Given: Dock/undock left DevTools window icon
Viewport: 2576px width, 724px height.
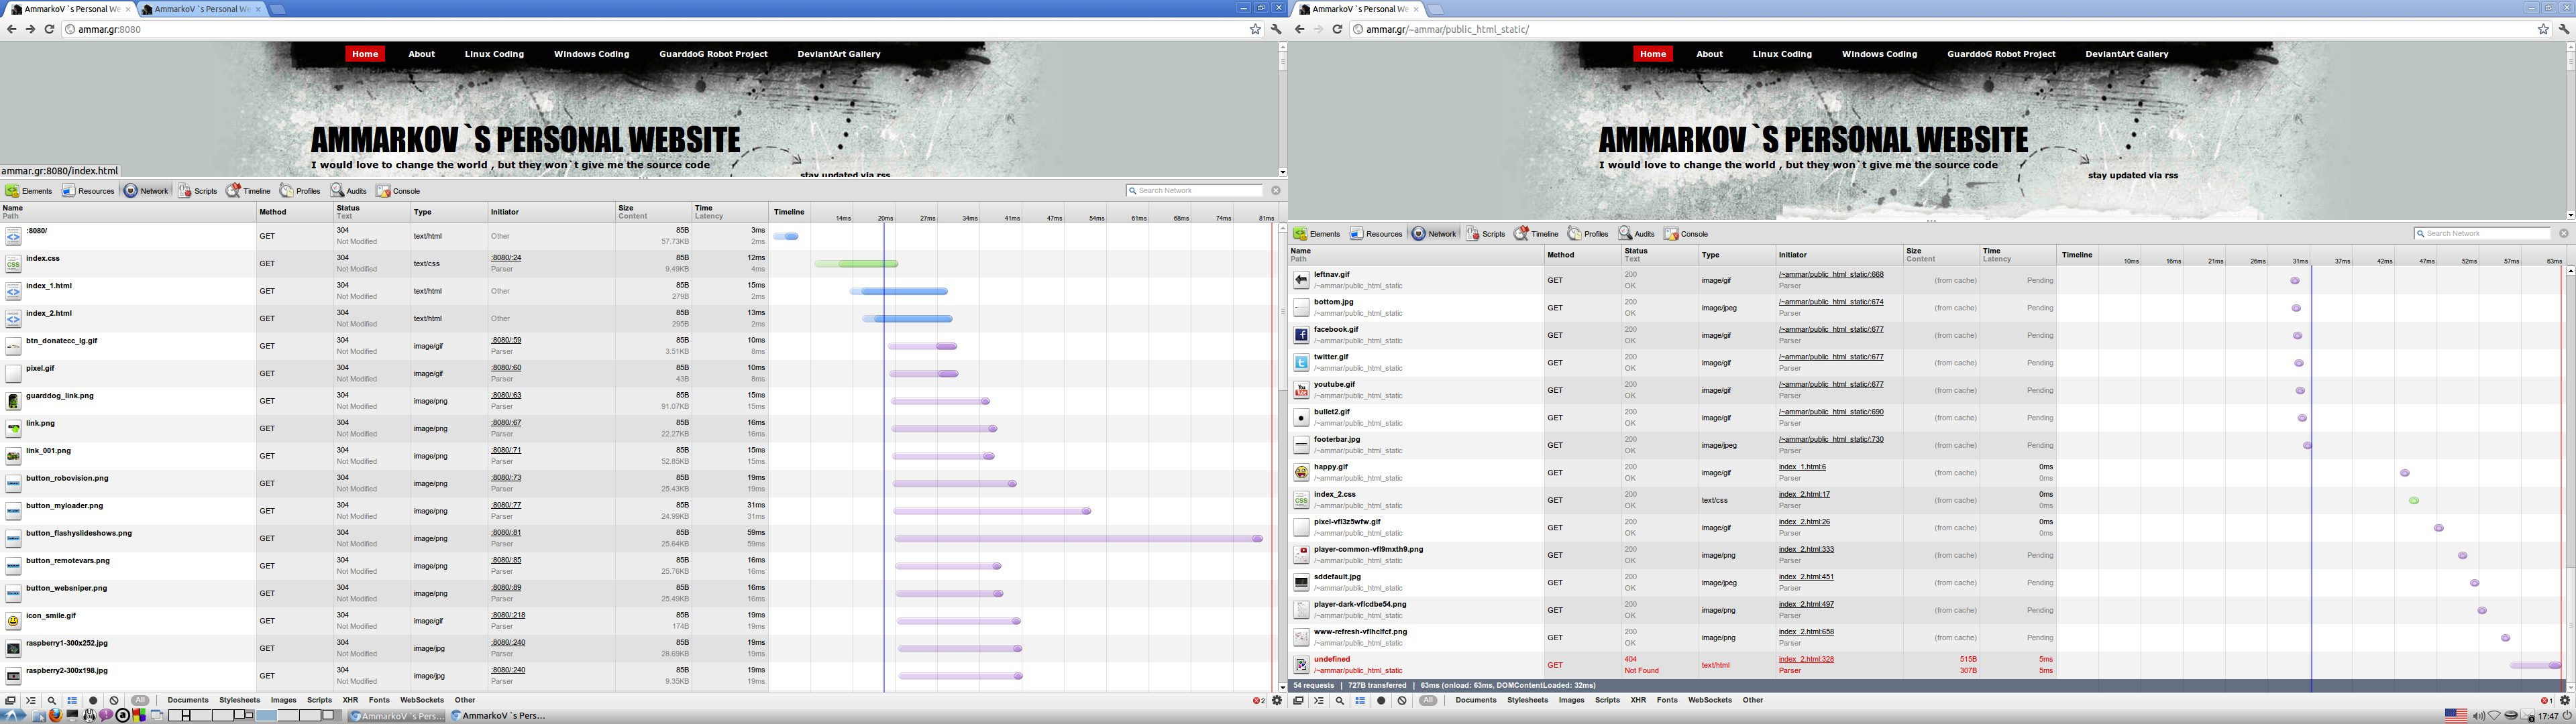Looking at the screenshot, I should (x=10, y=701).
